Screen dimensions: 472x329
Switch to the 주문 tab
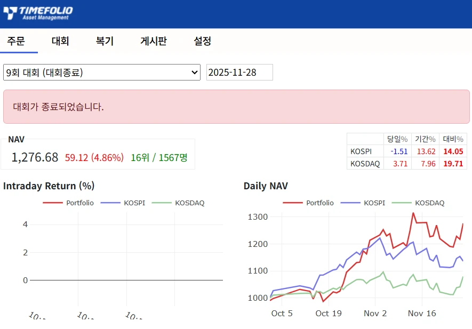click(x=16, y=41)
